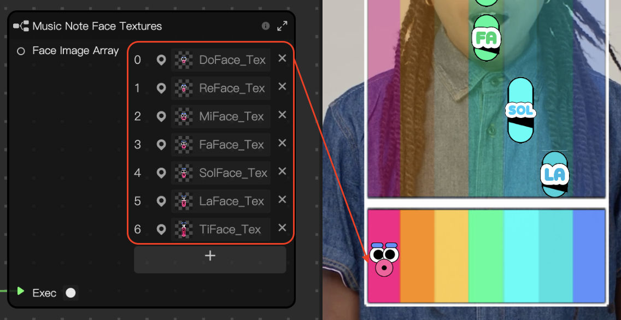Expand the Music Note Face Textures node to fullscreen
This screenshot has width=621, height=320.
click(x=283, y=26)
